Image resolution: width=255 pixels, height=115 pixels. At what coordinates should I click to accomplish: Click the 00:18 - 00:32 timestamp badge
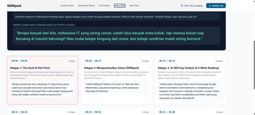(167, 61)
